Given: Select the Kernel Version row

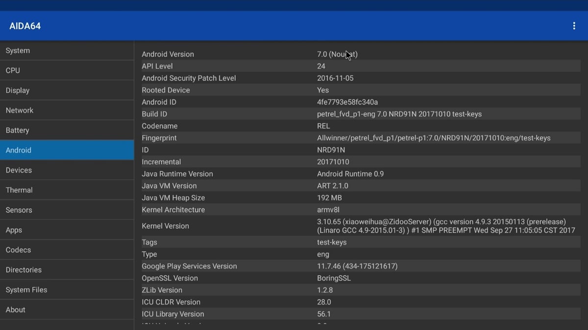Looking at the screenshot, I should (343, 226).
